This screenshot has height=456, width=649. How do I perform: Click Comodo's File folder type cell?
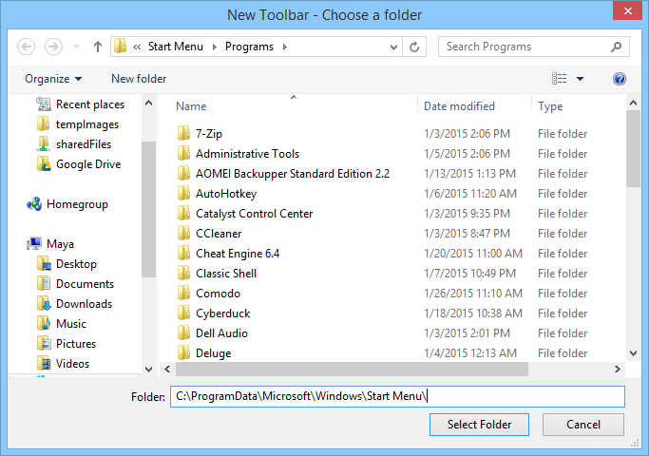563,294
